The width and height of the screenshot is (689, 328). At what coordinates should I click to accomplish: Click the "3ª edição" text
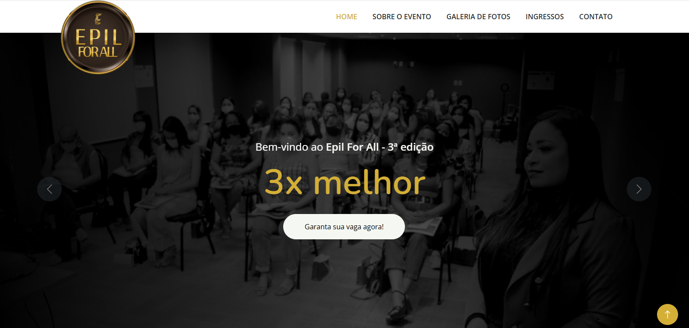tap(411, 147)
